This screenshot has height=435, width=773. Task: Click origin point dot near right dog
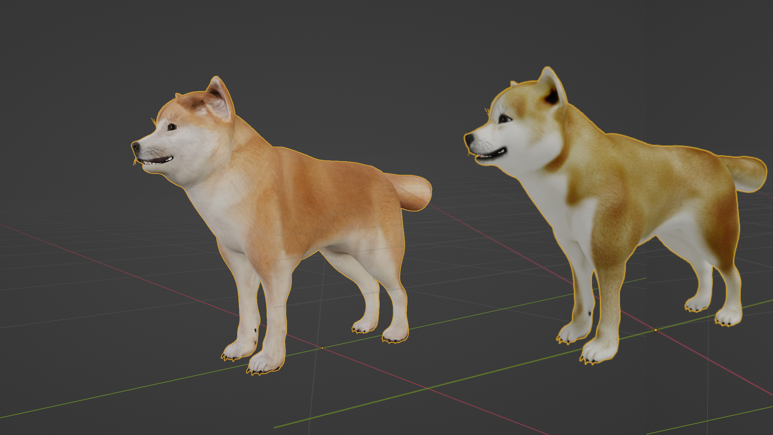point(655,330)
